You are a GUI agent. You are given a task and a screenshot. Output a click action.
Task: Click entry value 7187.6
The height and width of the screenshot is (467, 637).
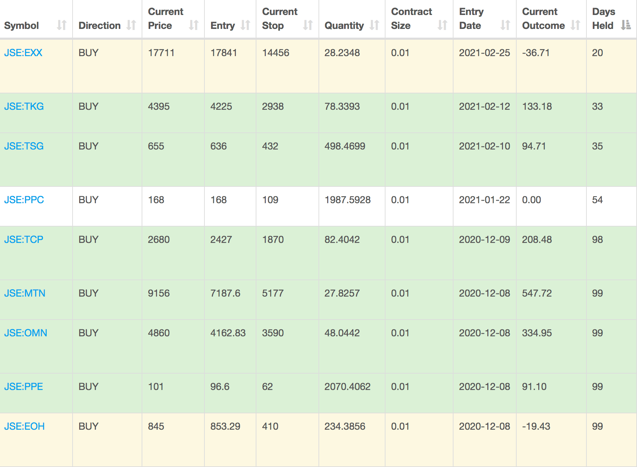point(225,293)
